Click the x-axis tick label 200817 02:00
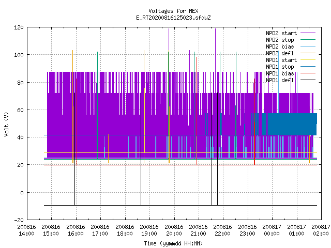Image resolution: width=331 pixels, height=248 pixels. click(321, 230)
